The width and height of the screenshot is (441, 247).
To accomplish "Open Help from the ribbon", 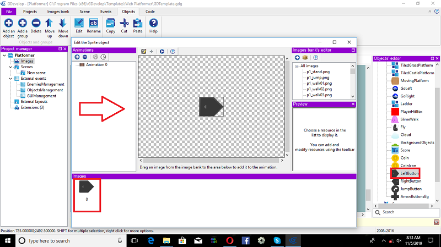I will coord(153,26).
